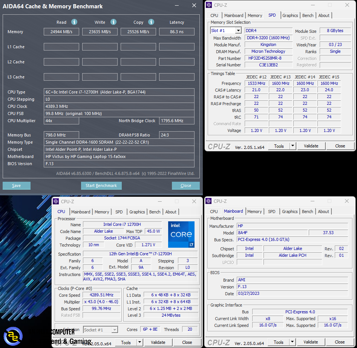
Task: Select the active CPU tab above Processor group
Action: point(61,212)
